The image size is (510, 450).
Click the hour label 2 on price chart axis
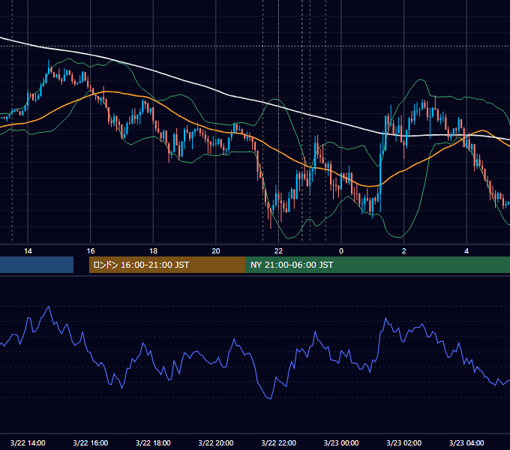pyautogui.click(x=404, y=251)
